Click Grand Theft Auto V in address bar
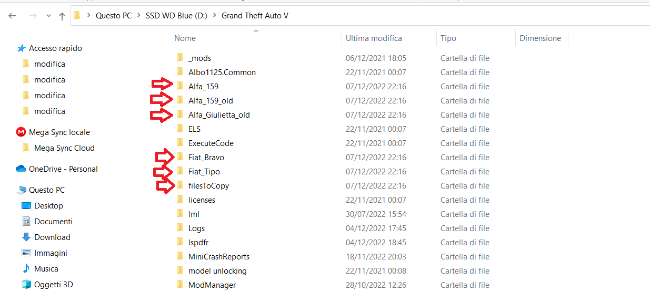650x292 pixels. coord(255,16)
